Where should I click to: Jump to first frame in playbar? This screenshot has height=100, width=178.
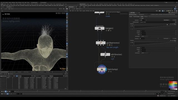point(2,91)
